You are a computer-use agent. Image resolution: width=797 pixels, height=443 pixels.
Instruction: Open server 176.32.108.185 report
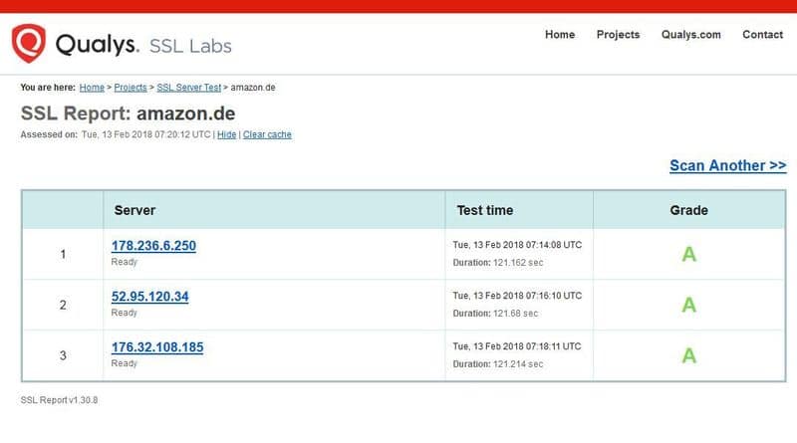[157, 347]
